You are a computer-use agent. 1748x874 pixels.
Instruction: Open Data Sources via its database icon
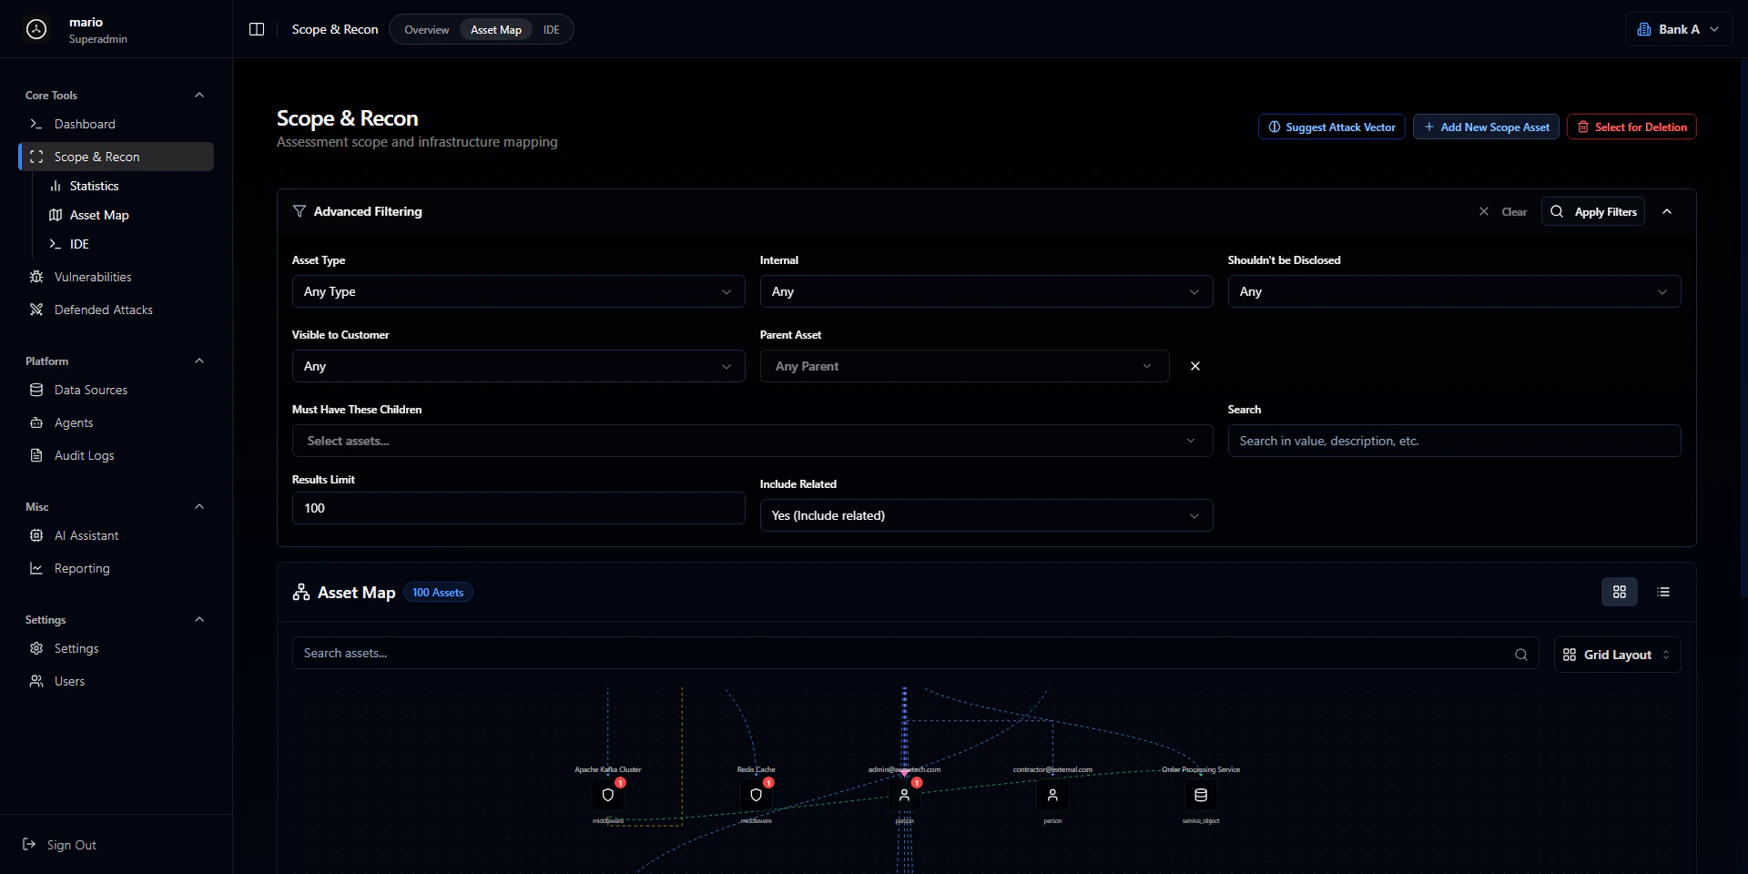[36, 390]
